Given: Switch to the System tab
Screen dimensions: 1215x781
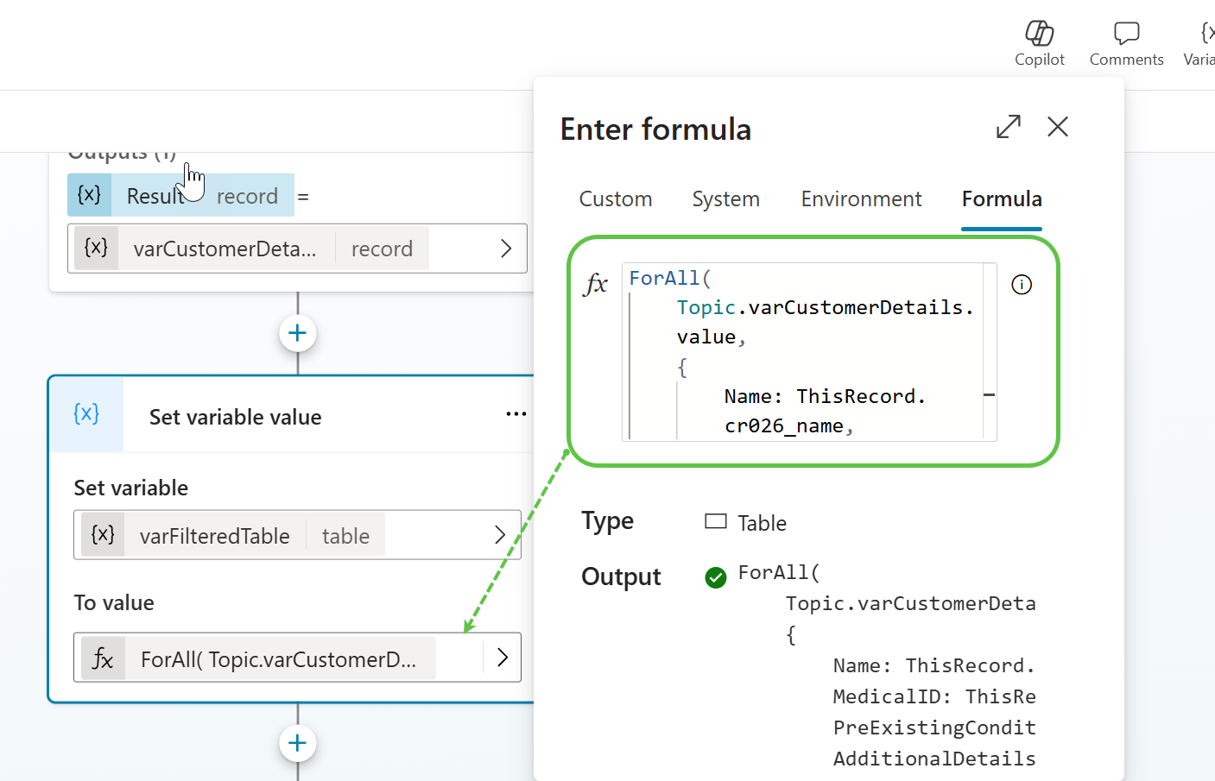Looking at the screenshot, I should tap(725, 199).
